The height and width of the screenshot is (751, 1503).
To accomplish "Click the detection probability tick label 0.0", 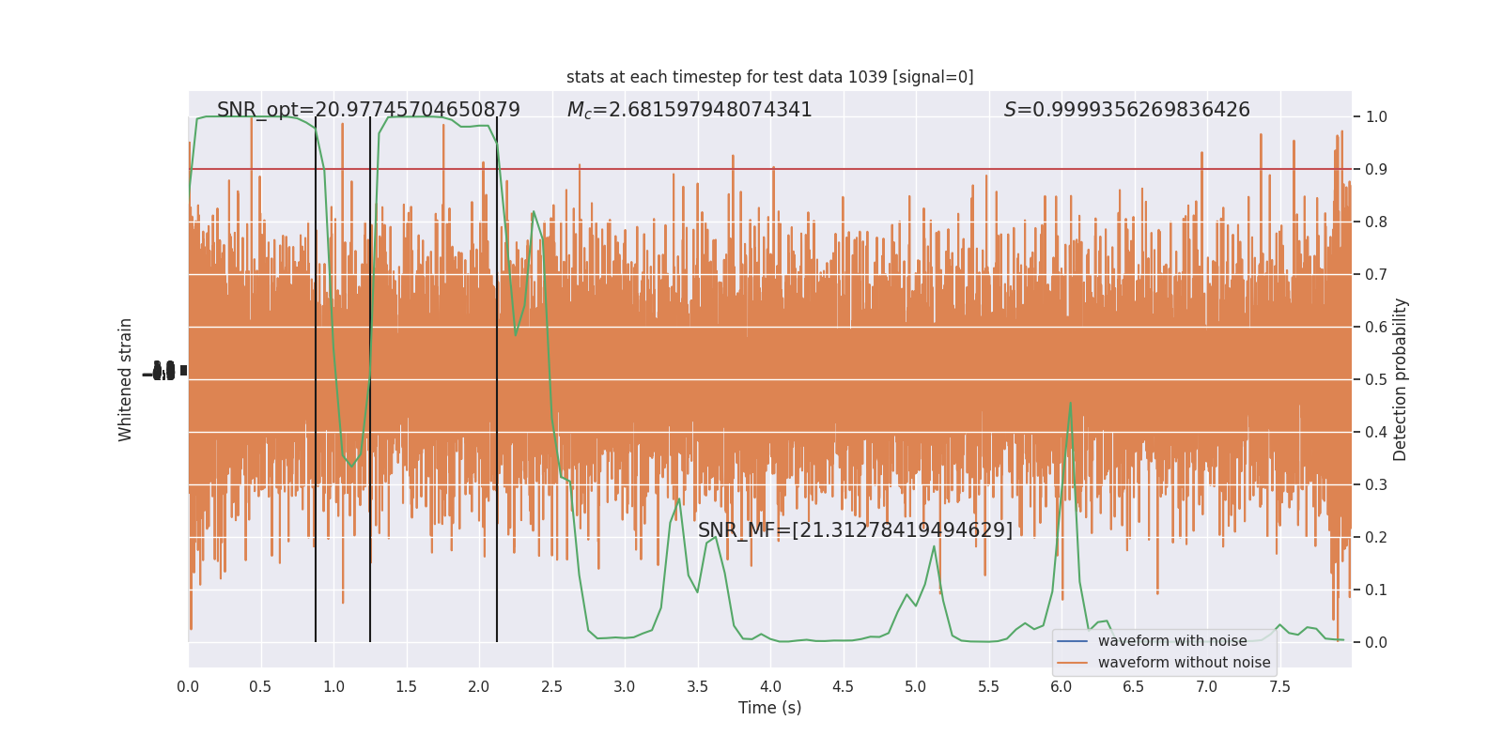I will pos(1376,642).
